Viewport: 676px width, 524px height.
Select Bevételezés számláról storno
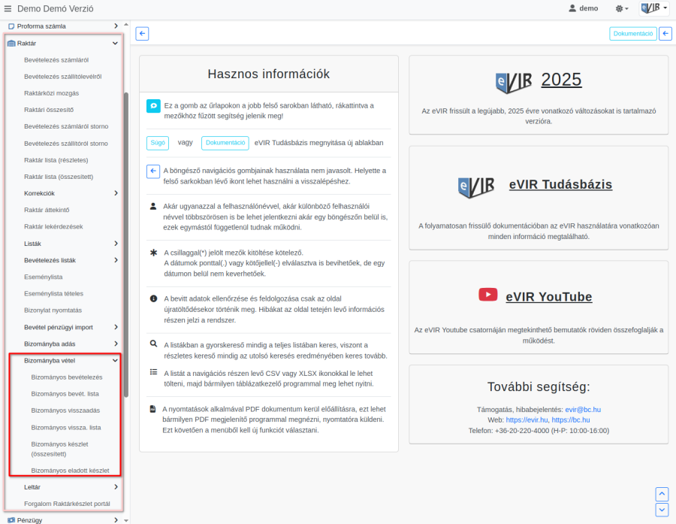coord(66,126)
